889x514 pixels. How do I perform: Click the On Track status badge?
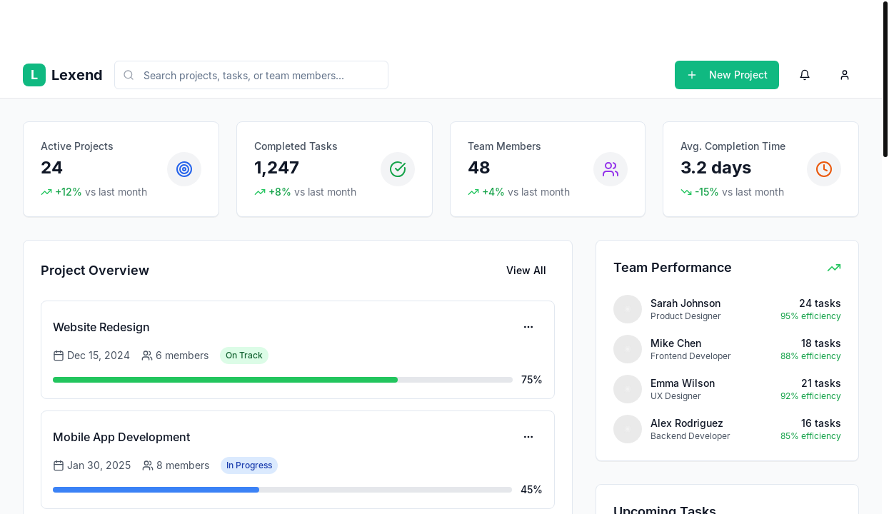coord(244,356)
